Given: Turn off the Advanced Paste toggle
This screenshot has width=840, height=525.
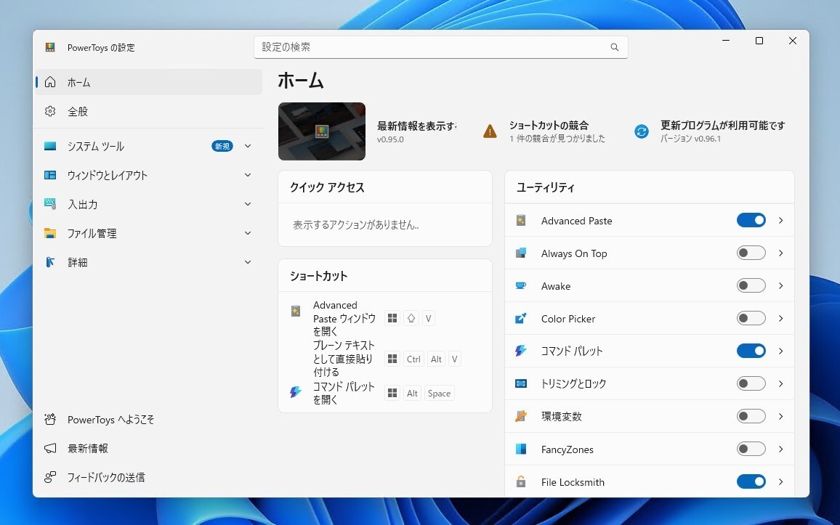Looking at the screenshot, I should pos(751,221).
